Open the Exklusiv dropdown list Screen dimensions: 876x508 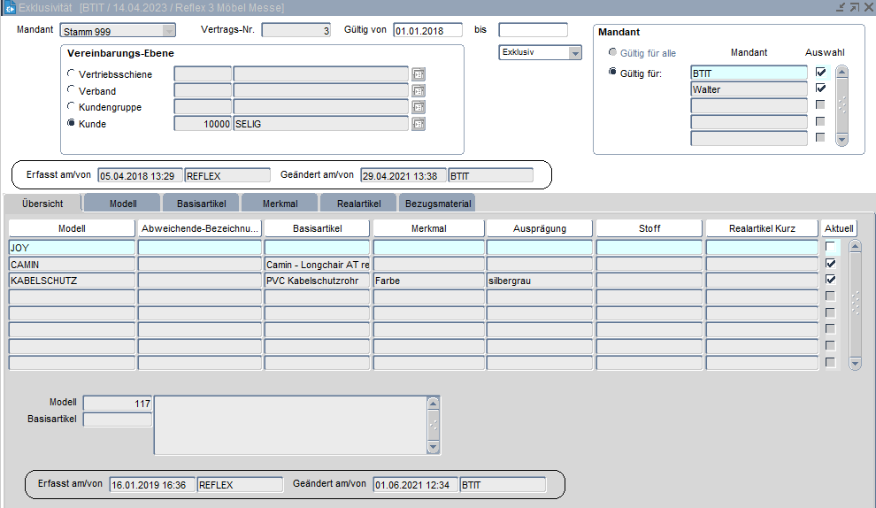click(575, 53)
